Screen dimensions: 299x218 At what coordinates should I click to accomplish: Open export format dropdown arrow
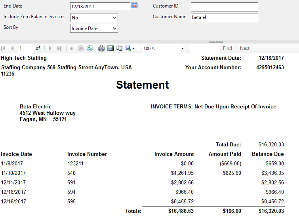133,49
